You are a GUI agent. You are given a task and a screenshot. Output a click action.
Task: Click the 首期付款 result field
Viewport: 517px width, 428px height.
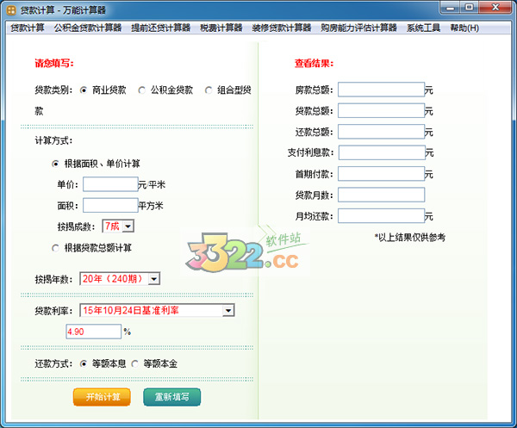click(x=381, y=174)
